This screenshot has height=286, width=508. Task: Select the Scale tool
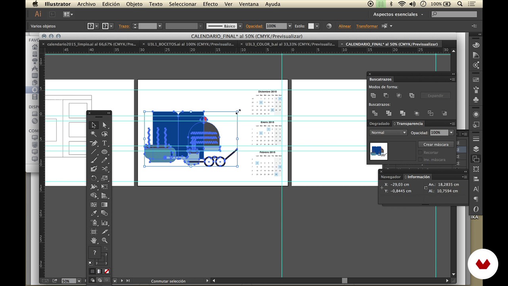pyautogui.click(x=104, y=178)
